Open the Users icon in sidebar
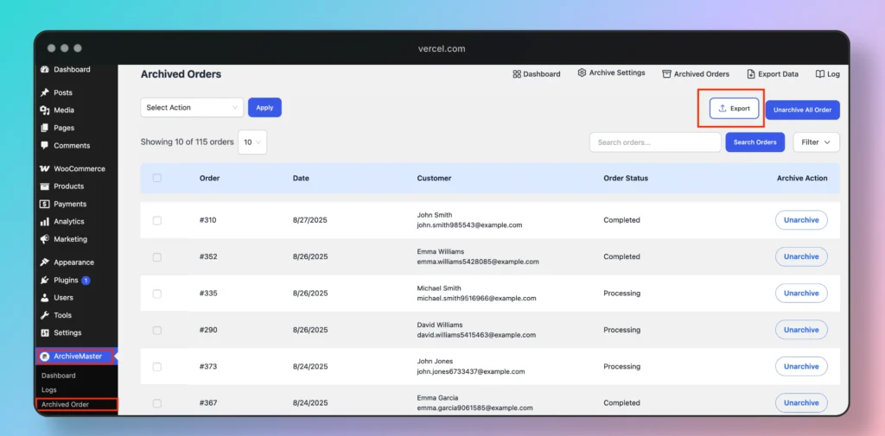The image size is (885, 436). [45, 298]
